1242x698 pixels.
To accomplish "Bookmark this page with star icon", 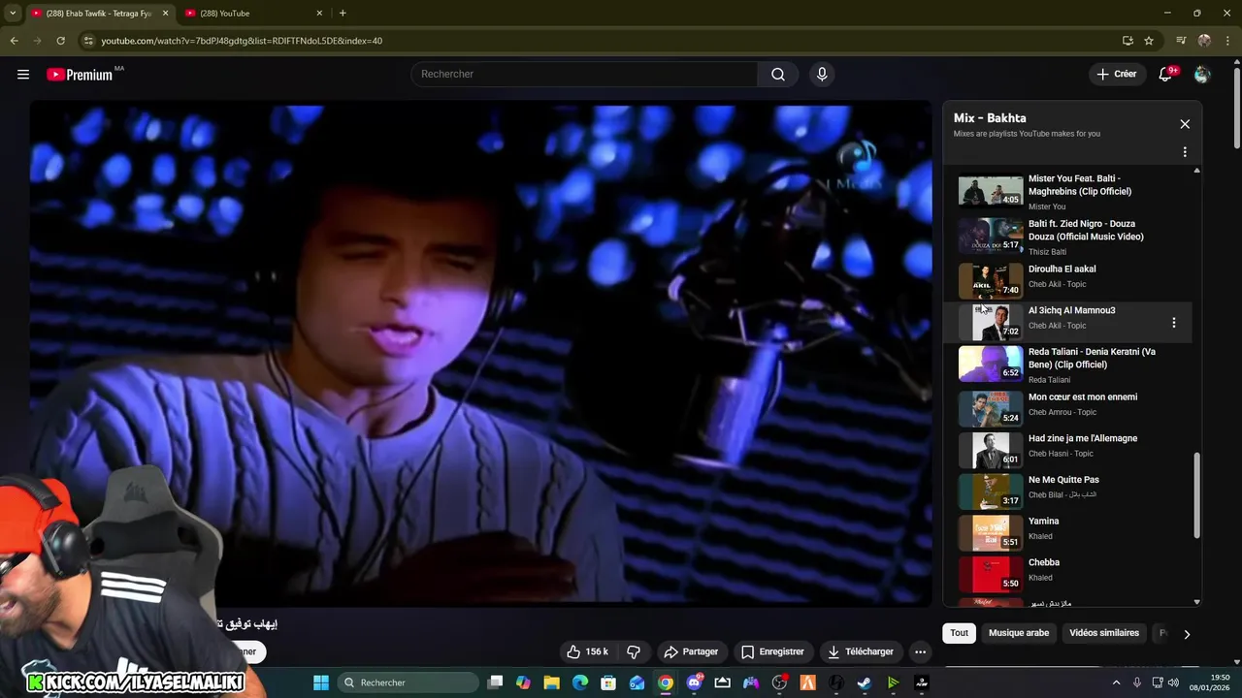I will pyautogui.click(x=1149, y=41).
